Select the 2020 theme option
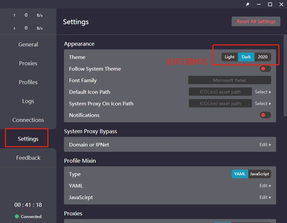287x223 pixels. point(263,57)
